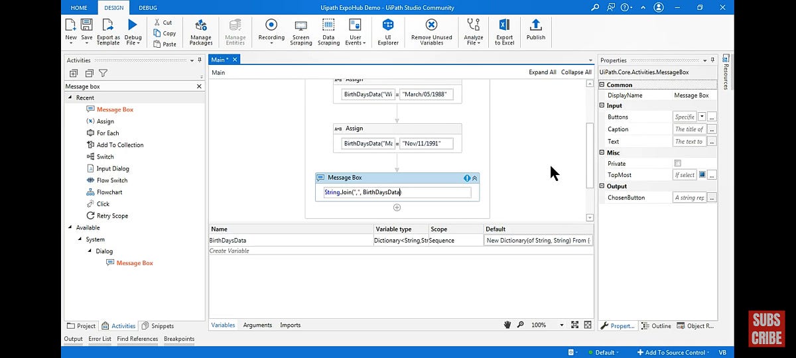Click Export as Template
The width and height of the screenshot is (796, 358).
click(x=108, y=31)
